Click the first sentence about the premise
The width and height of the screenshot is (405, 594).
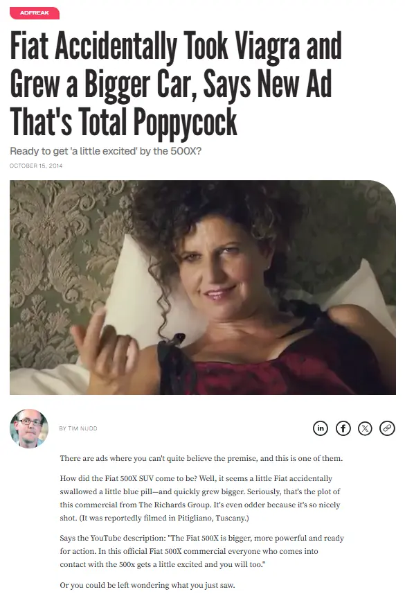201,458
